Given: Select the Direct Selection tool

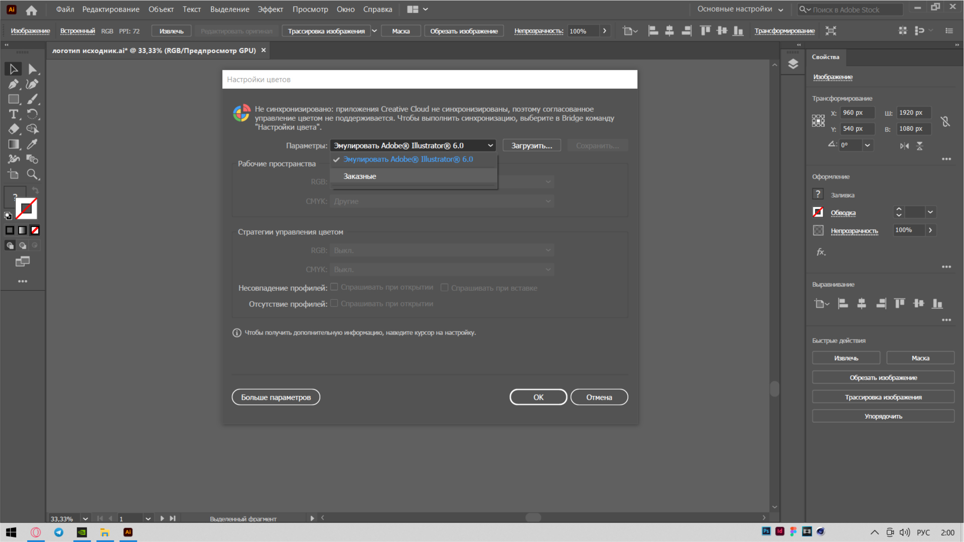Looking at the screenshot, I should 33,69.
